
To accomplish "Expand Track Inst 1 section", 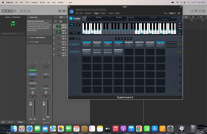I will [x=28, y=42].
